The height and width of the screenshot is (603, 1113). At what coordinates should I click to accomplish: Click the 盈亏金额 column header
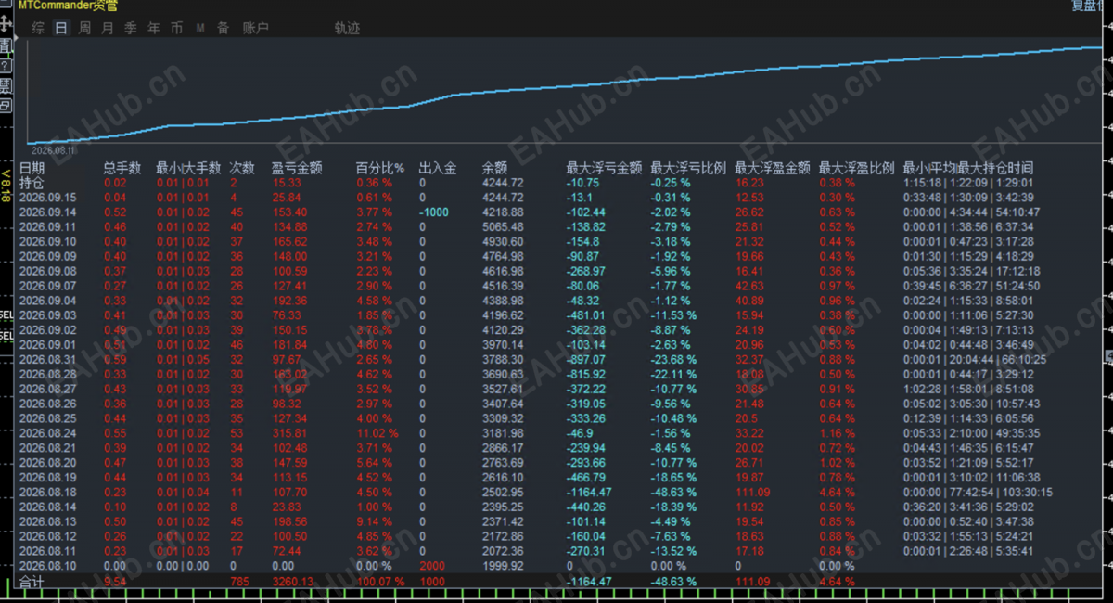[297, 168]
